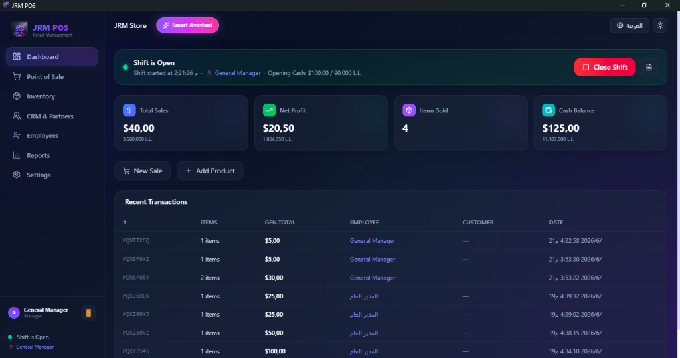Start a New Sale
This screenshot has width=680, height=358.
tap(143, 171)
